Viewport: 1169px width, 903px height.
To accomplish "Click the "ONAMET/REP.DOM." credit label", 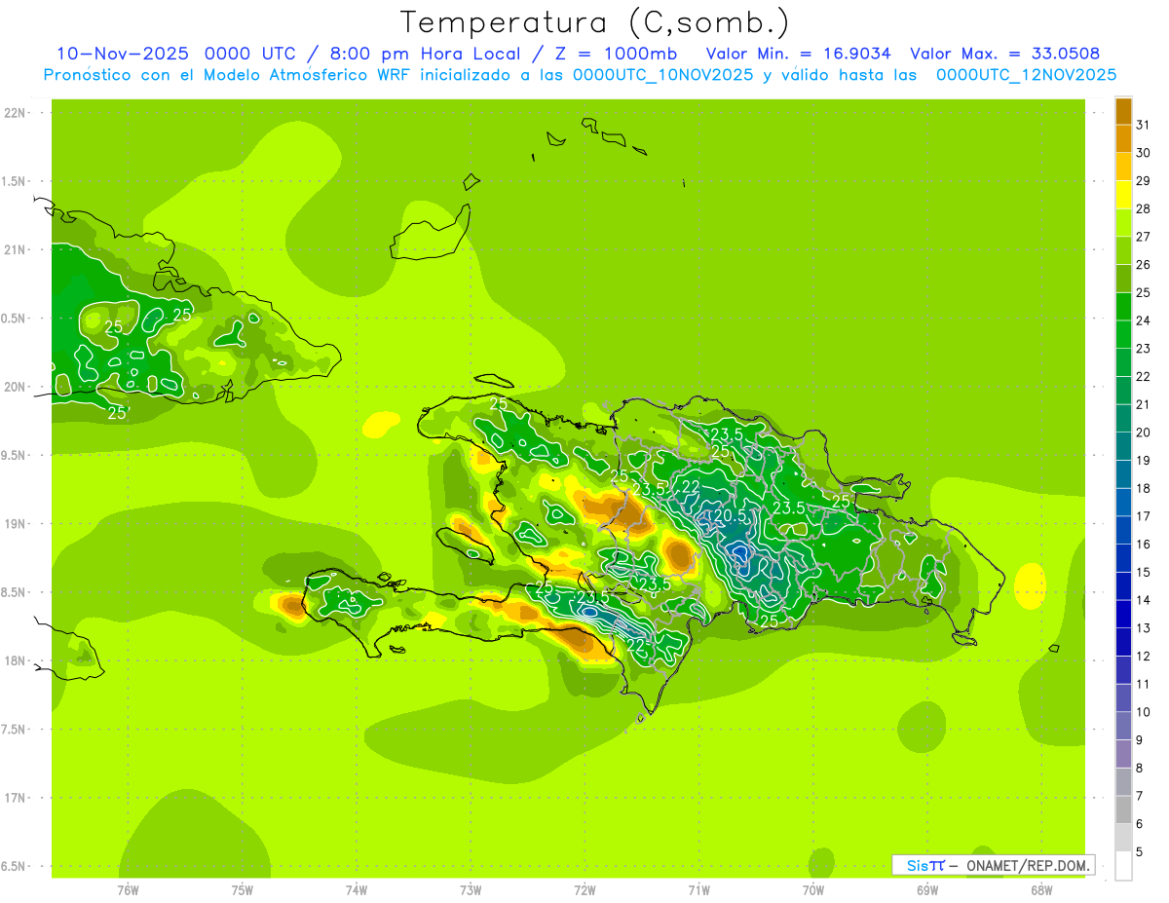I will [x=1028, y=865].
